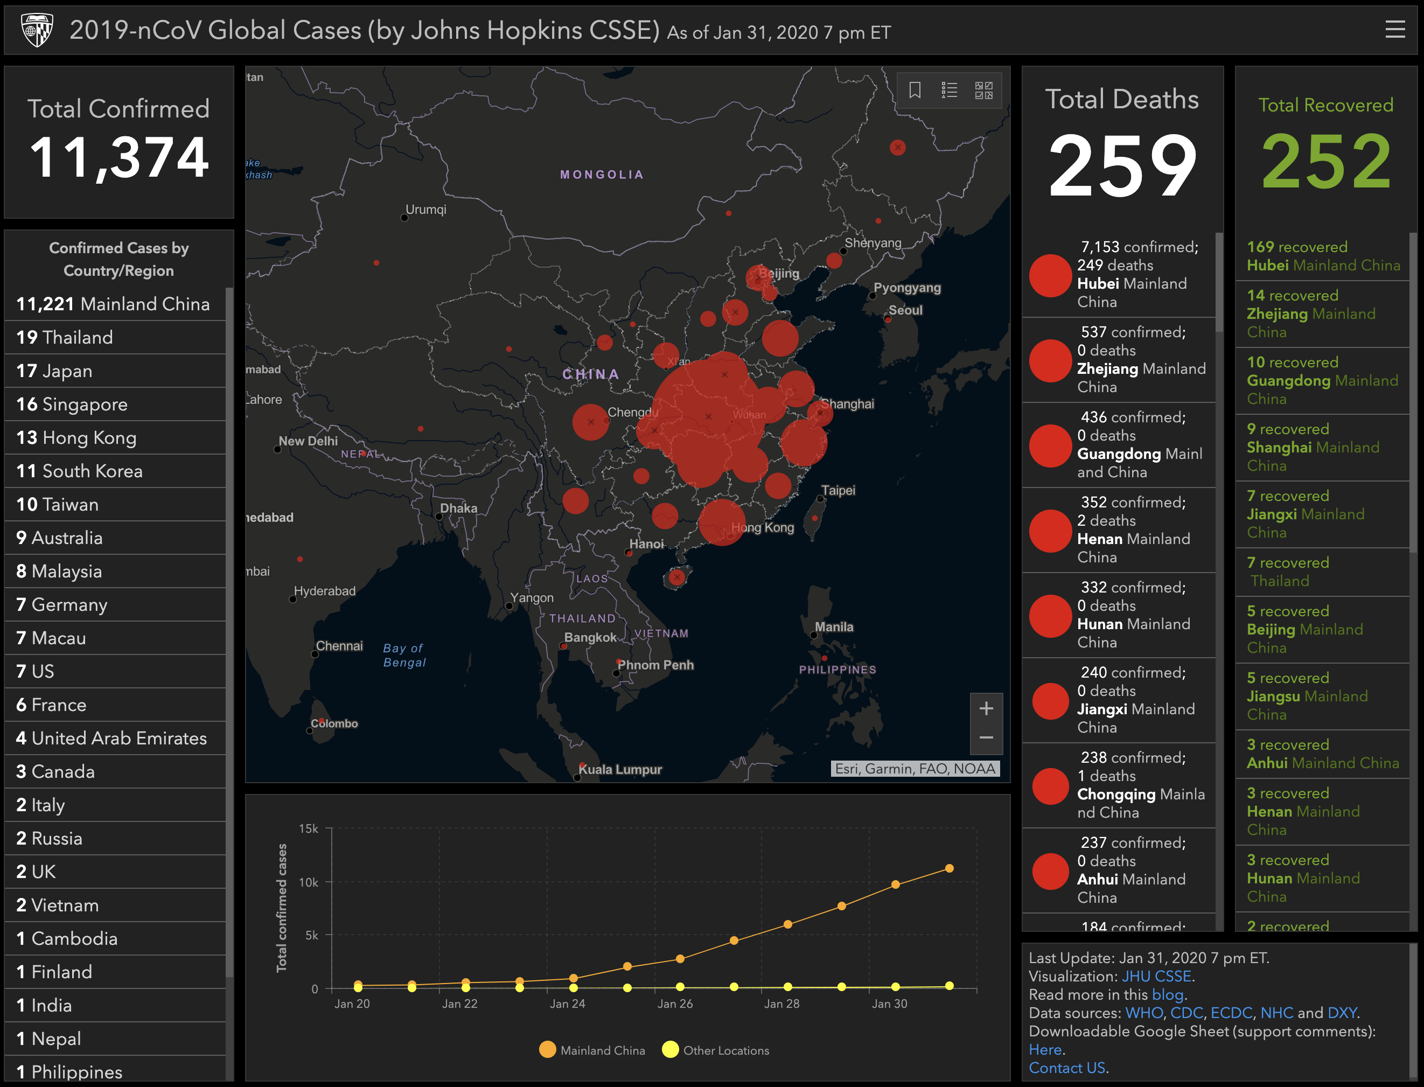The height and width of the screenshot is (1087, 1424).
Task: Open the ECDC data source link
Action: (x=1231, y=1013)
